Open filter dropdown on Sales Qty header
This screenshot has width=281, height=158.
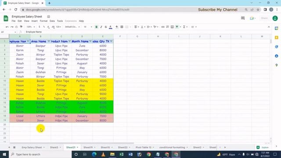click(111, 41)
